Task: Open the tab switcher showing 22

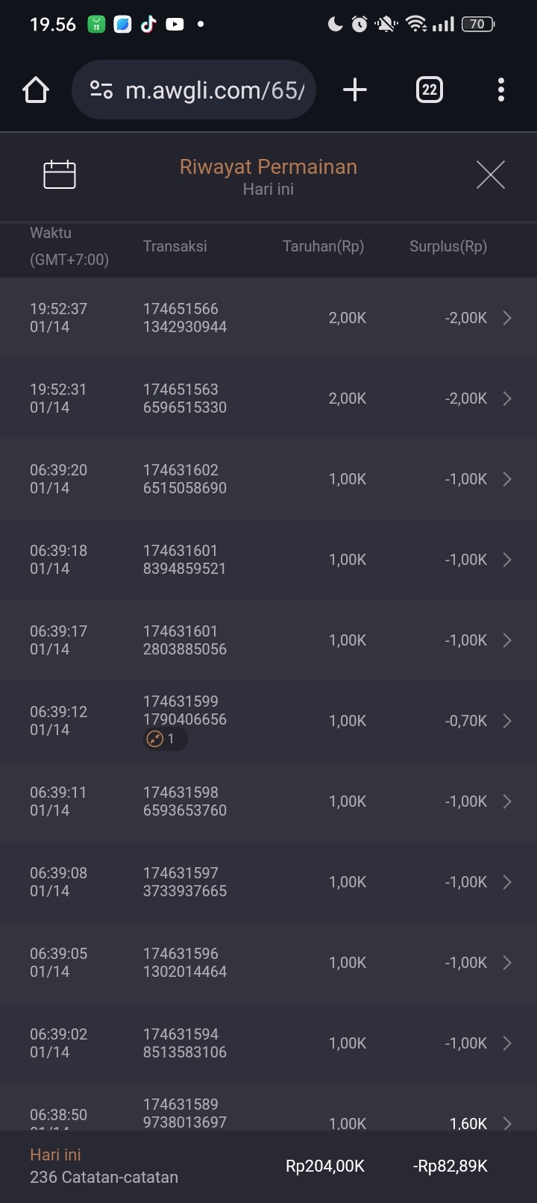Action: pos(429,90)
